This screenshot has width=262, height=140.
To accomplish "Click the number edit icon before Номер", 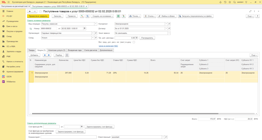I will tap(31, 29).
